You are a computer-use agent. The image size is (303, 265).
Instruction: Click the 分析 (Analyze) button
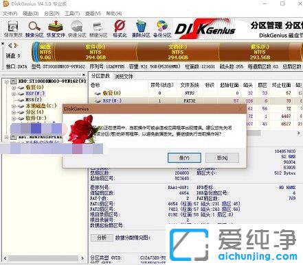coord(102,238)
